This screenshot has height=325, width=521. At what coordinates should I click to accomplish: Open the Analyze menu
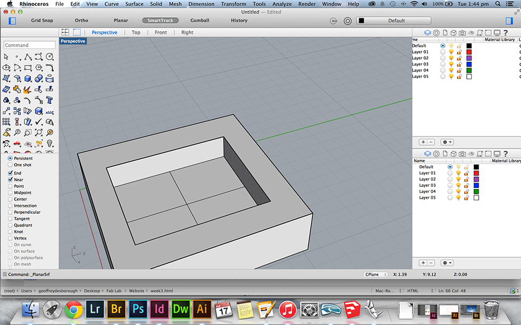[x=282, y=4]
